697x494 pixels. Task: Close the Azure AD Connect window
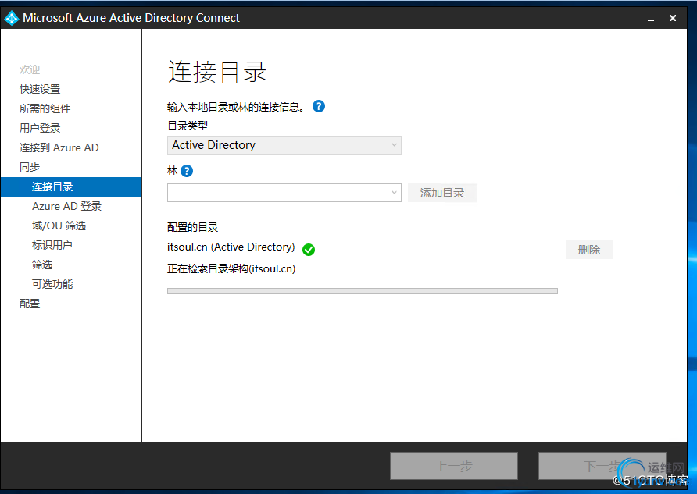tap(673, 18)
